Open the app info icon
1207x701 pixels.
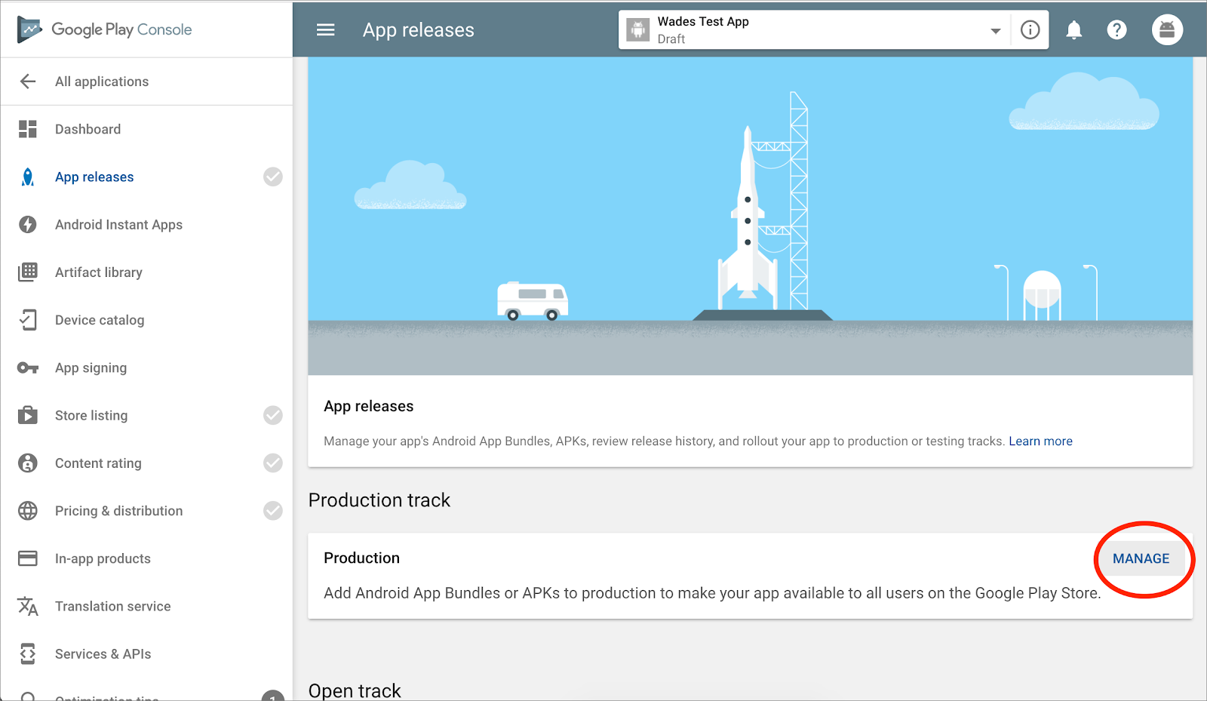pyautogui.click(x=1030, y=29)
